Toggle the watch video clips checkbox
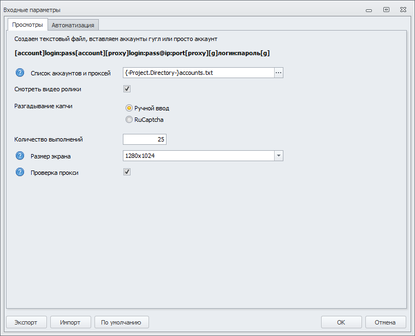 click(x=127, y=89)
